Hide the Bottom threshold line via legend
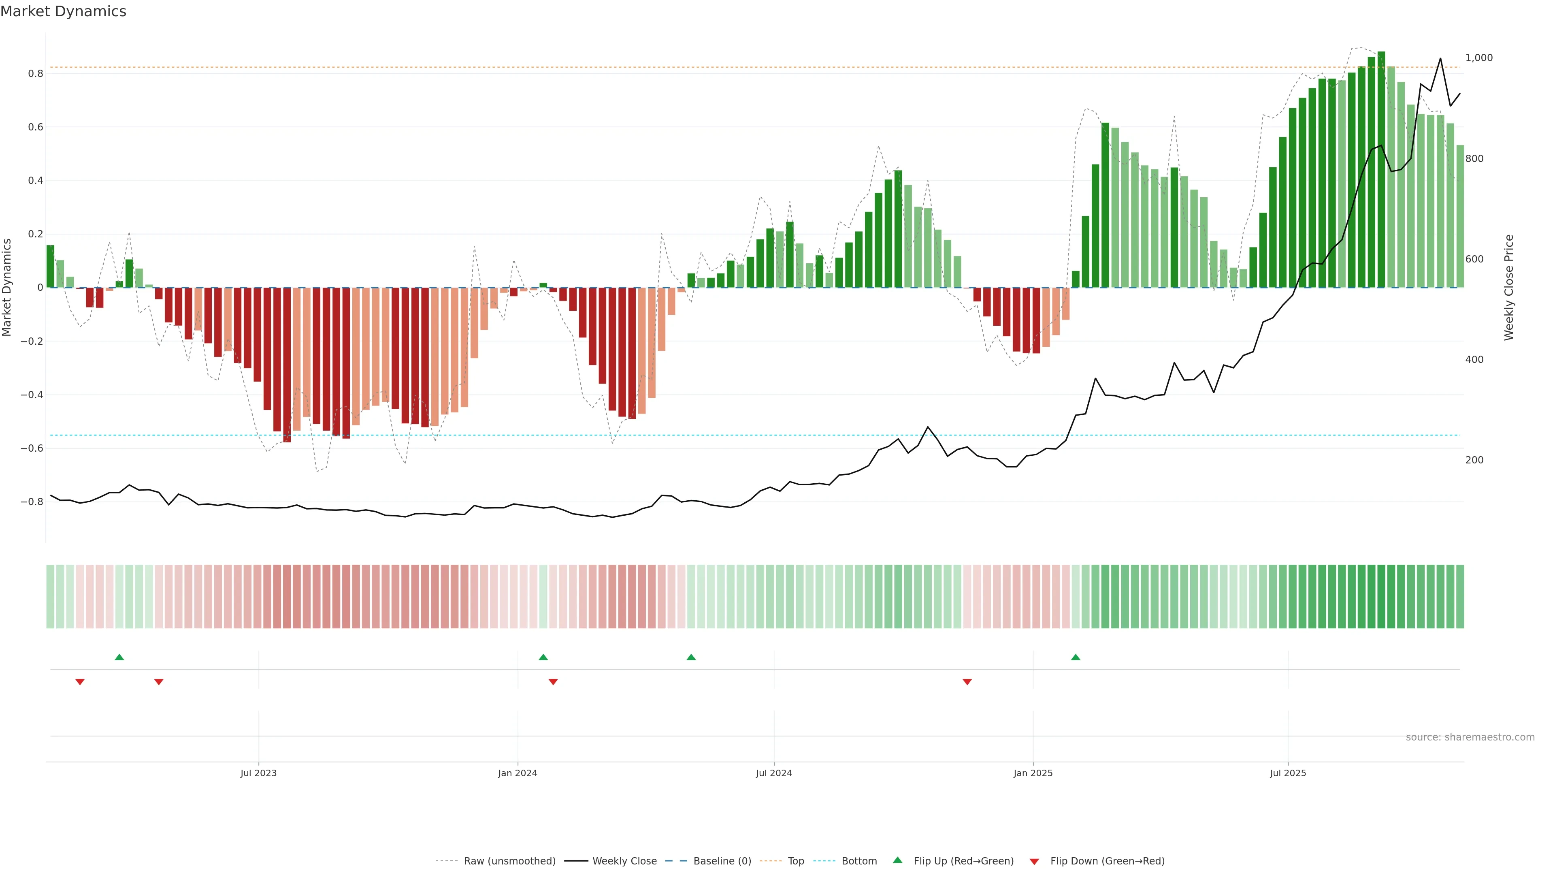The width and height of the screenshot is (1555, 875). (859, 861)
